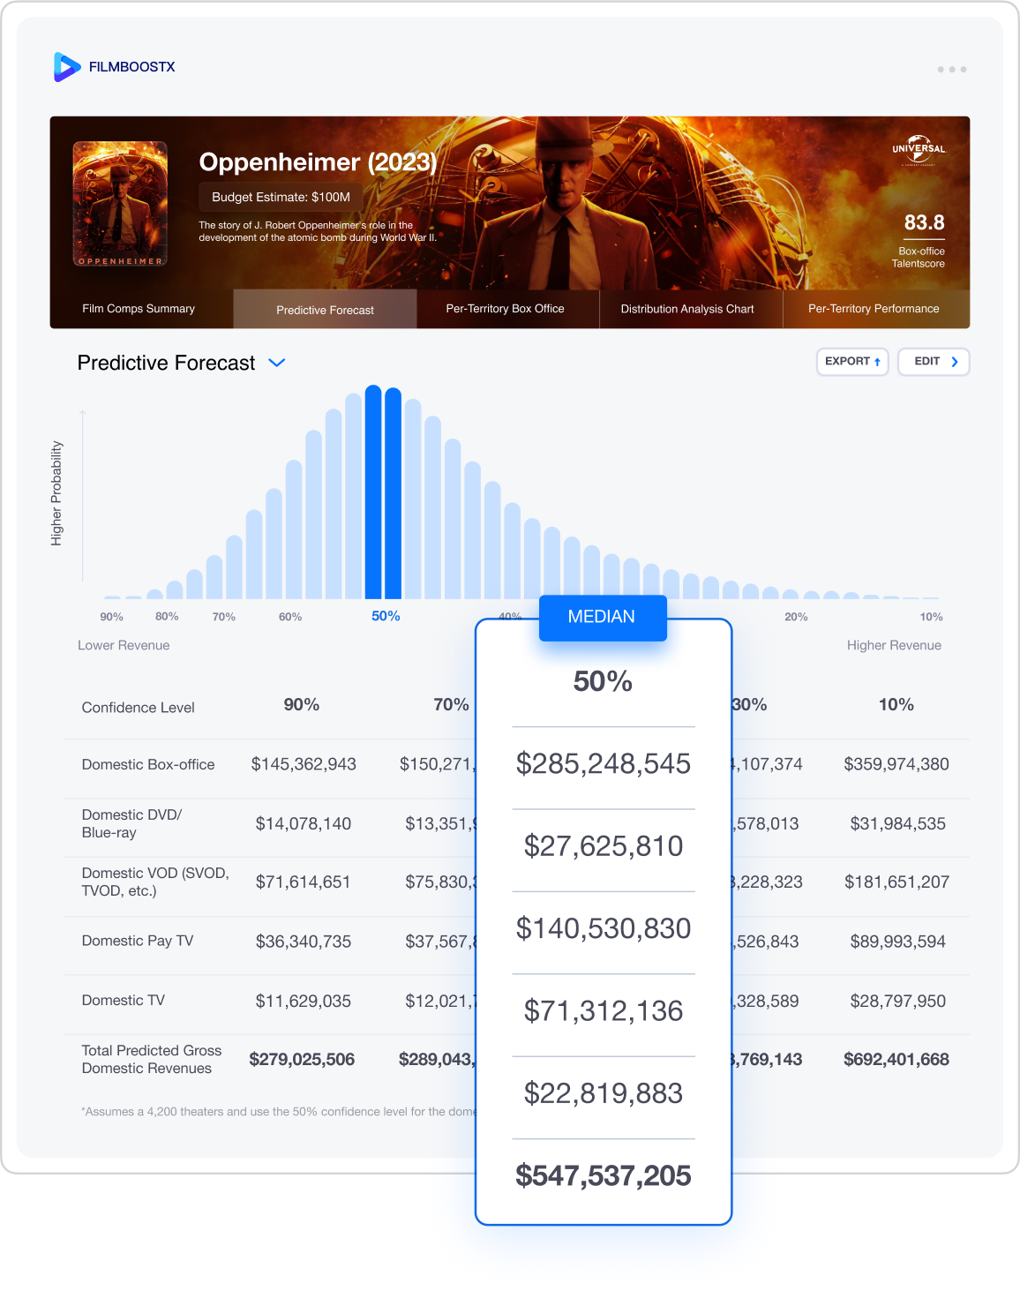
Task: Click the right chevron in Edit
Action: tap(954, 362)
